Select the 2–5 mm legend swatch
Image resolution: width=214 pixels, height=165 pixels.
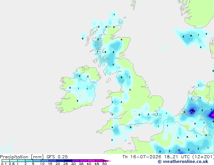pyautogui.click(x=29, y=161)
